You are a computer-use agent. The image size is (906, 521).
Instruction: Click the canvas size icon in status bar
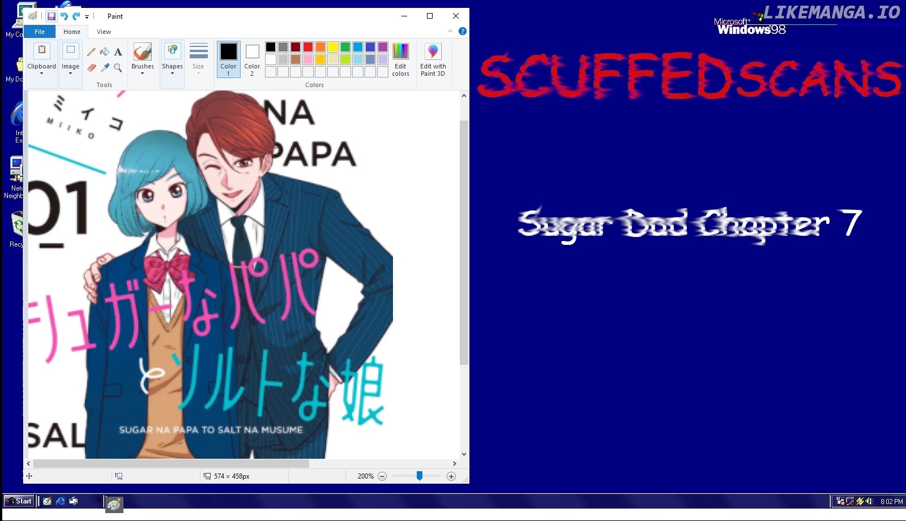coord(207,476)
